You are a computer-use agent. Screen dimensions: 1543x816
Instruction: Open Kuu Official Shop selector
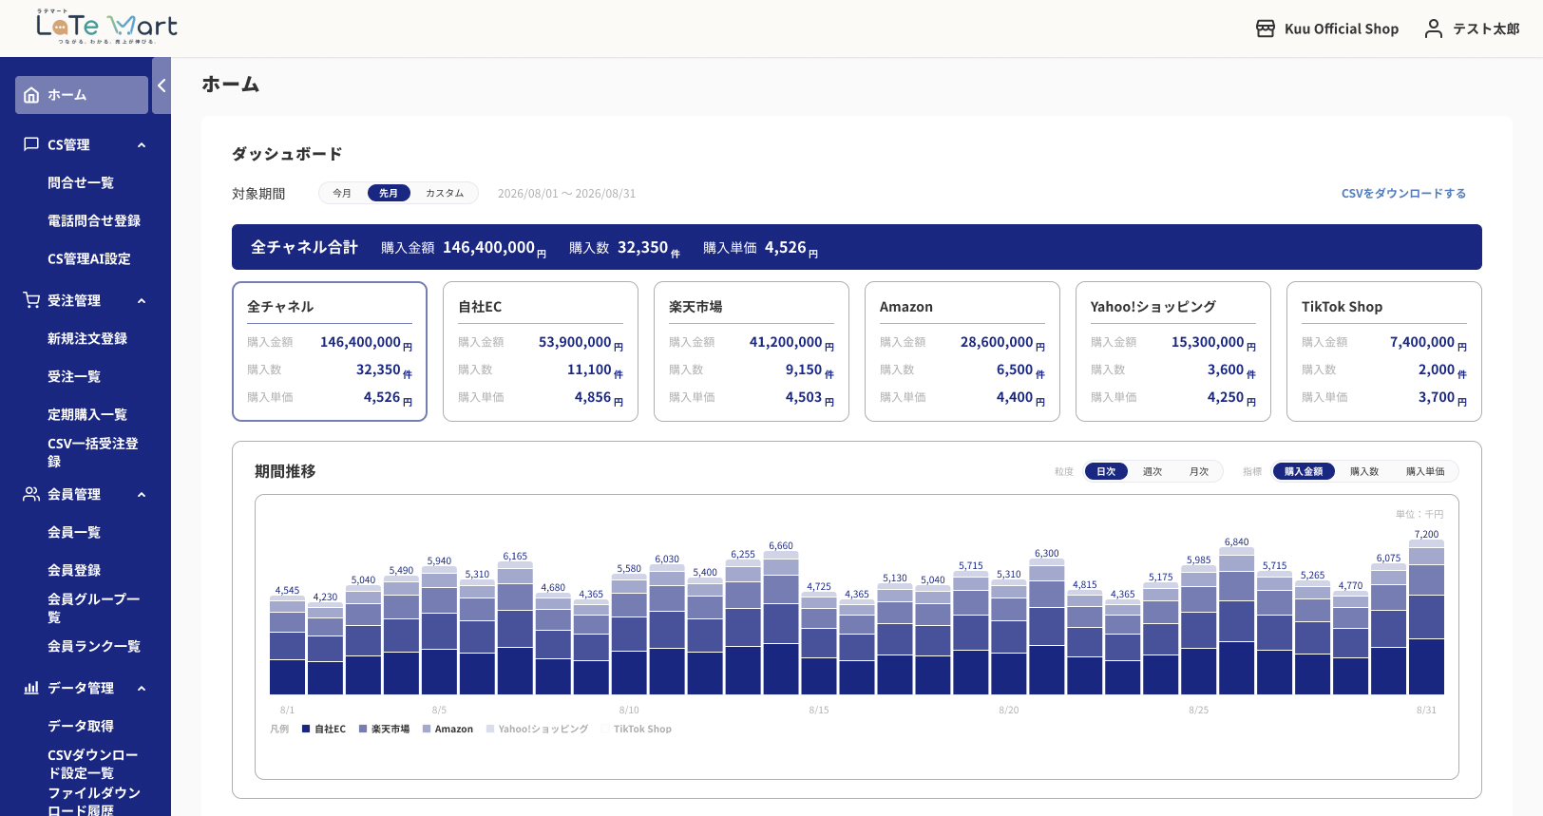pos(1327,28)
